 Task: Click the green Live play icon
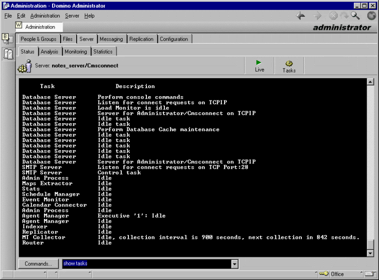(x=259, y=63)
